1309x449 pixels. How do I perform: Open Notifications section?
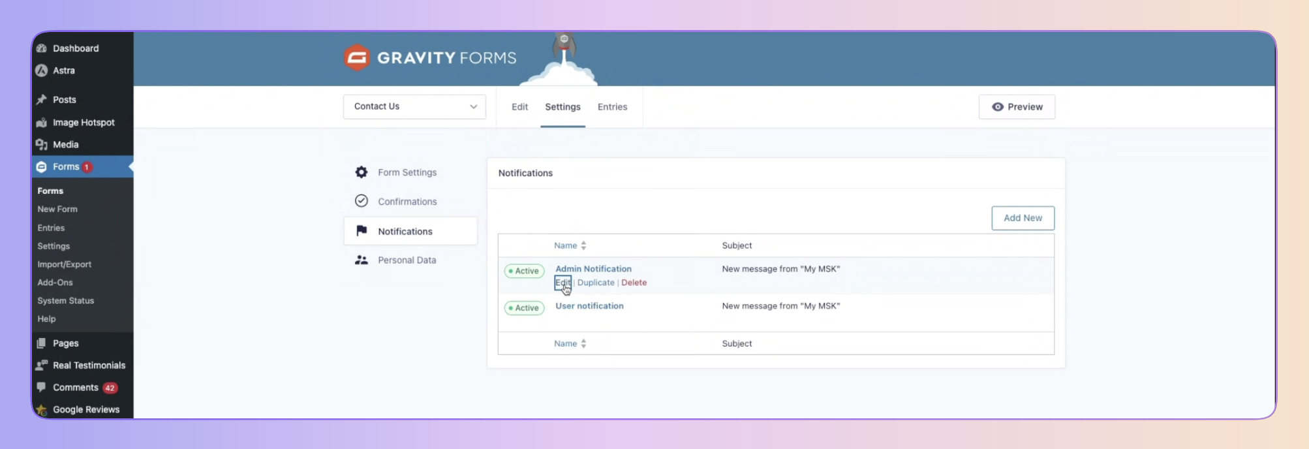point(410,231)
